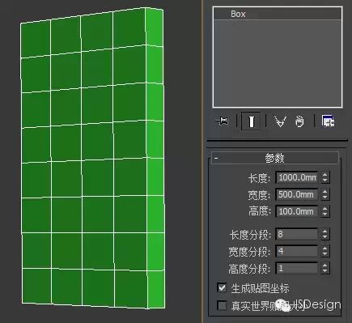Increase 长度 with spinner up arrow
This screenshot has width=352, height=323.
coord(325,175)
